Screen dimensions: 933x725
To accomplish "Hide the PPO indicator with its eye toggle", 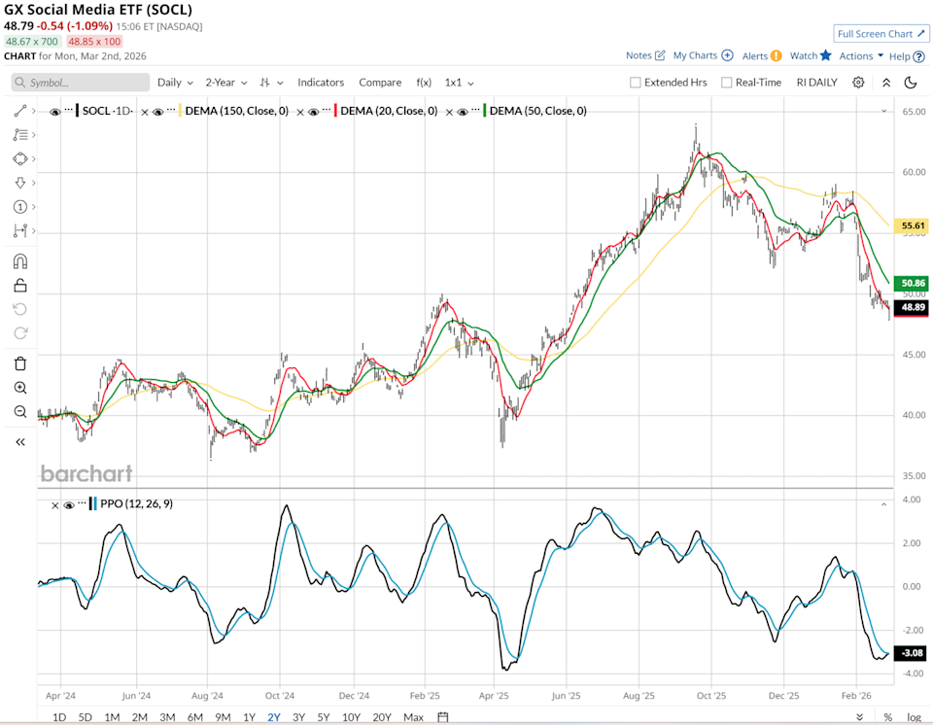I will [x=68, y=503].
